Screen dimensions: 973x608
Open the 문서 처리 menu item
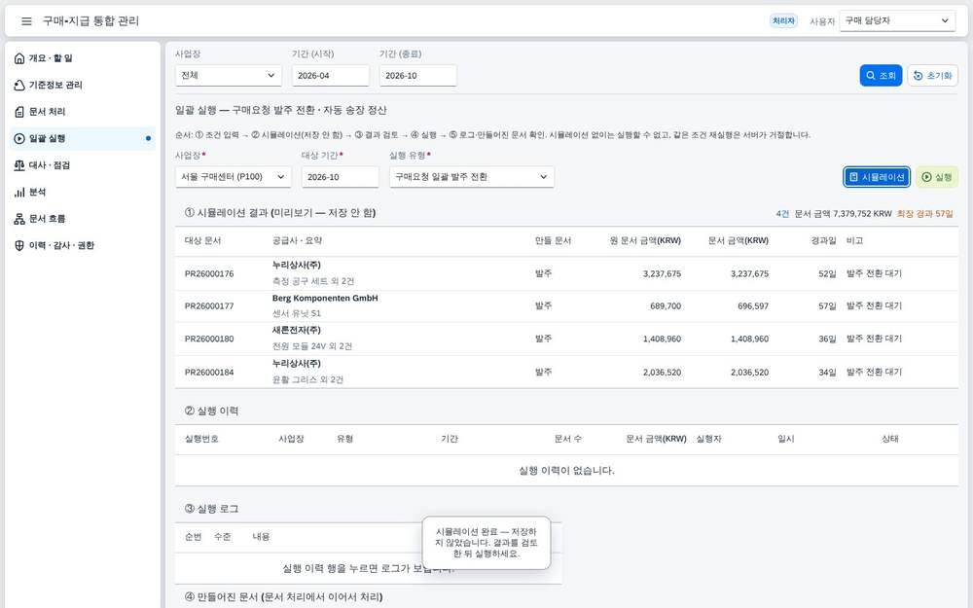pos(83,112)
